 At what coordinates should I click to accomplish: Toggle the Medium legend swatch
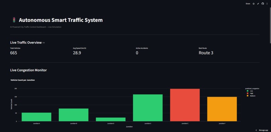pyautogui.click(x=248, y=96)
